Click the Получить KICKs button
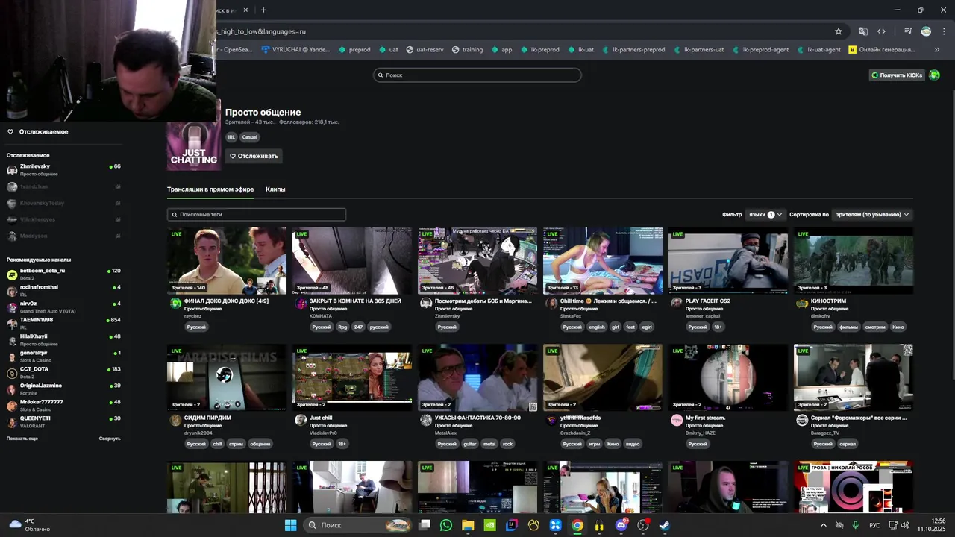This screenshot has width=955, height=537. 897,75
